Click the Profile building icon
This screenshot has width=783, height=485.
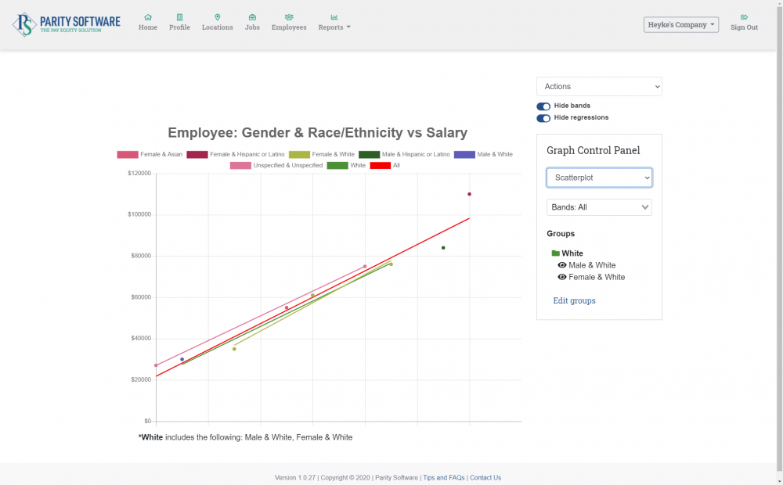(x=179, y=17)
